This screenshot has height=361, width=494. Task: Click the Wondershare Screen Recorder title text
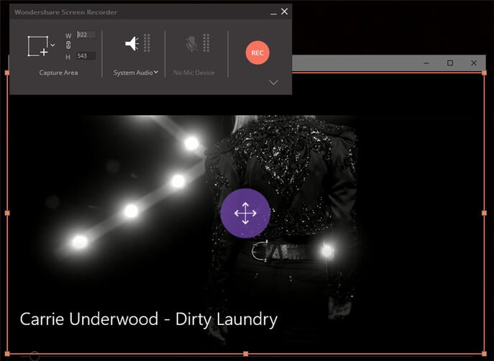tap(65, 12)
